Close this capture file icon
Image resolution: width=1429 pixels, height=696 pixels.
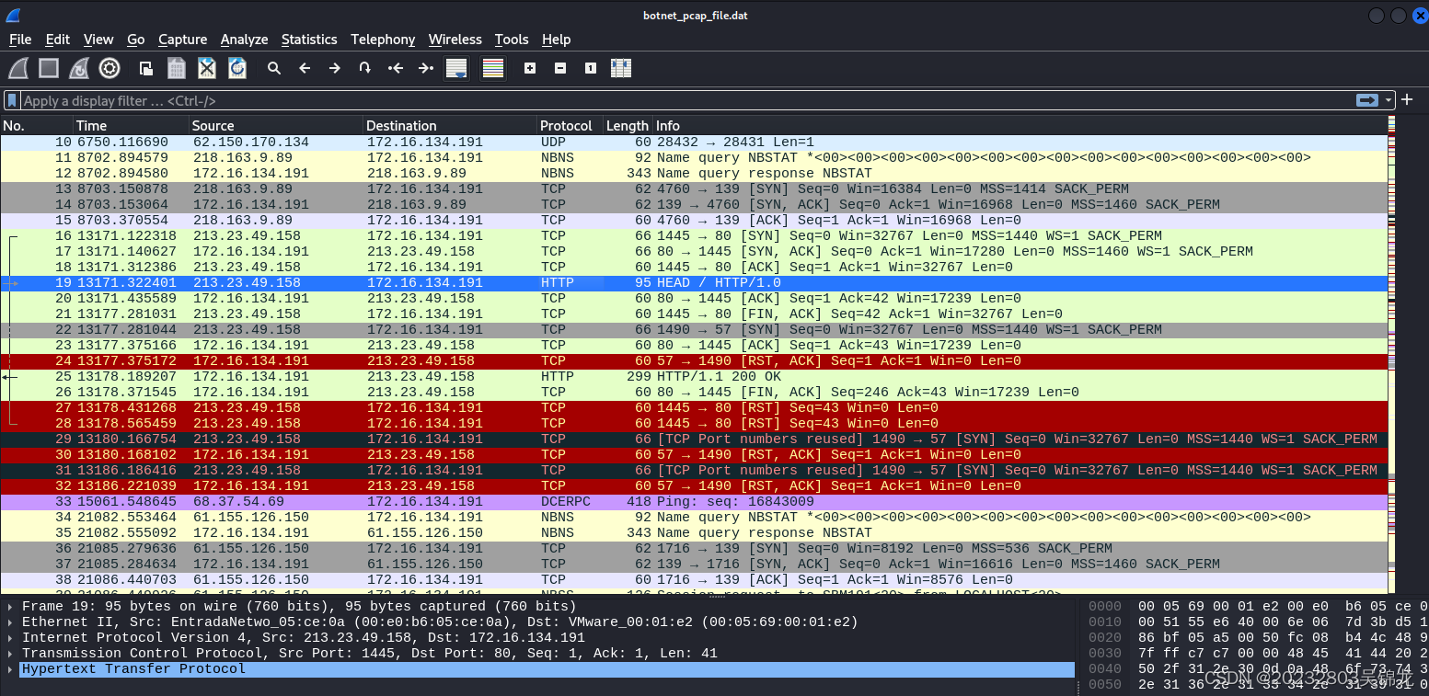(207, 68)
